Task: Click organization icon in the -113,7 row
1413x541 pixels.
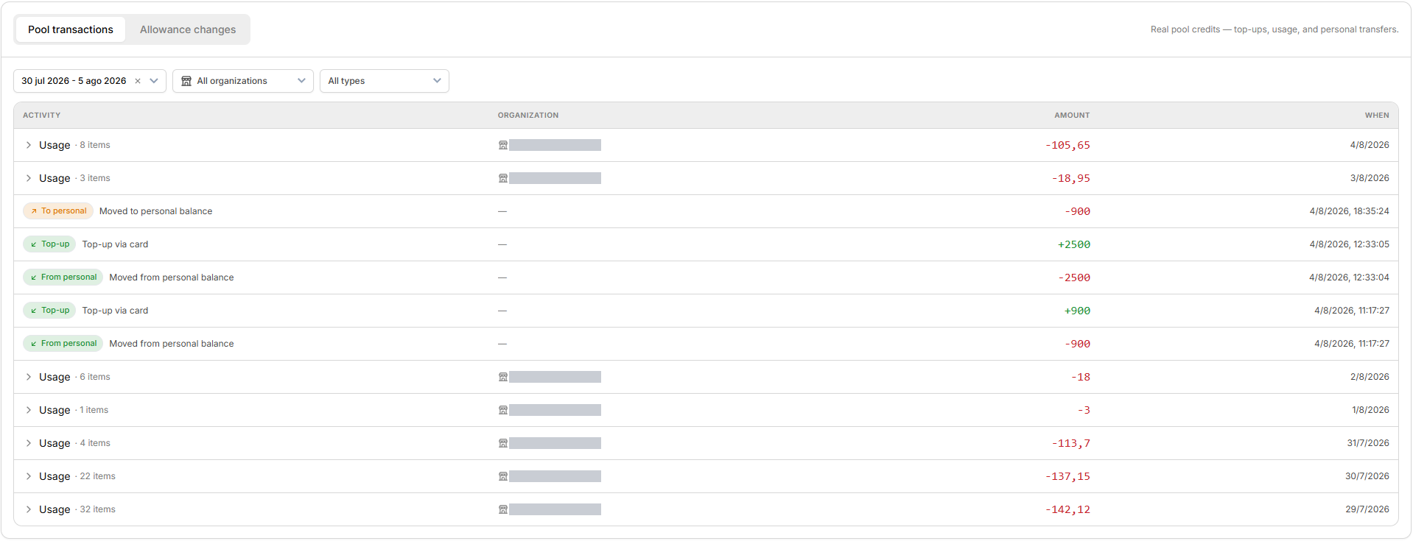Action: point(503,443)
